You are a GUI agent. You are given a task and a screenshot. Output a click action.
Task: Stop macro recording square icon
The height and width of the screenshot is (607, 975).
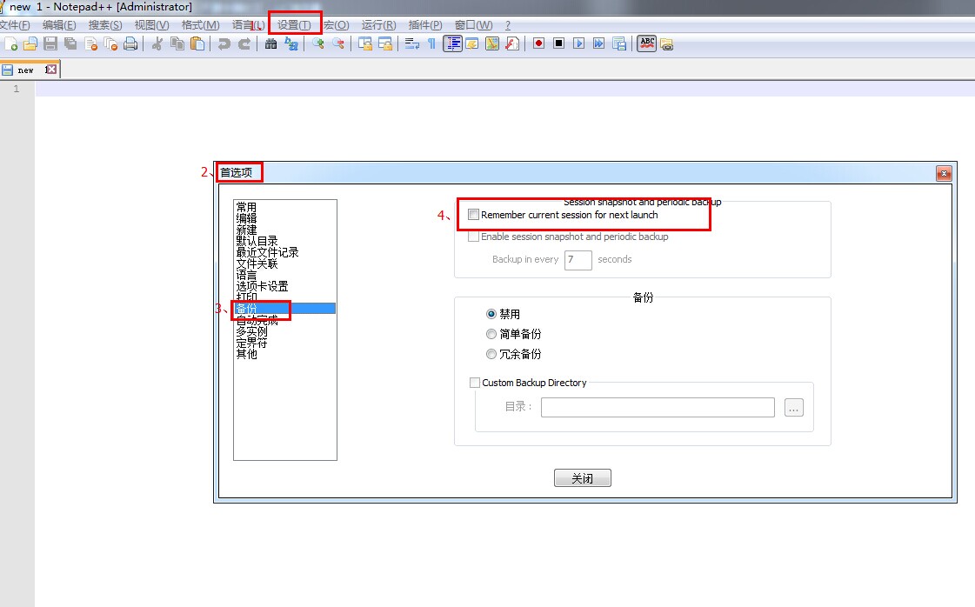coord(558,43)
